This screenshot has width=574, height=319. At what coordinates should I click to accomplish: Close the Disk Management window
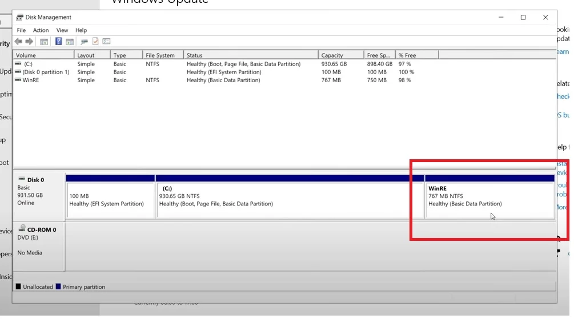coord(545,17)
